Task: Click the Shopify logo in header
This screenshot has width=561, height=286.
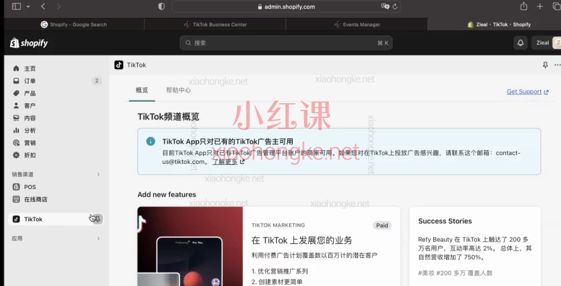Action: (x=29, y=43)
